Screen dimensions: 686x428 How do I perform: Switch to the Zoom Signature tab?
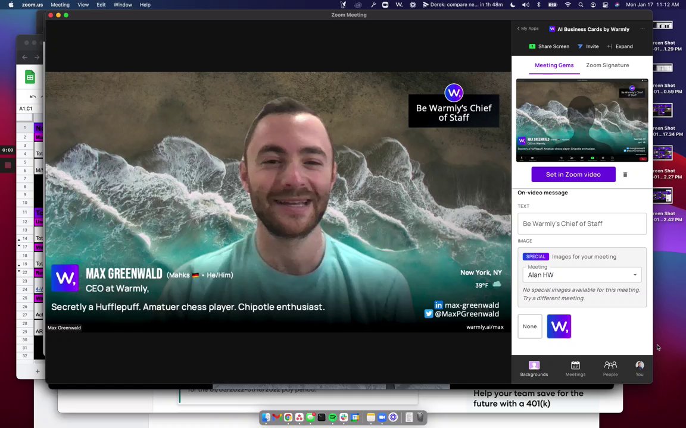607,65
